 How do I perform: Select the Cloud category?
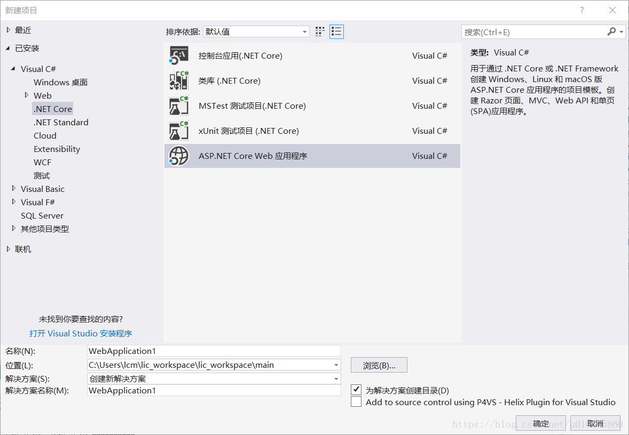click(x=45, y=135)
